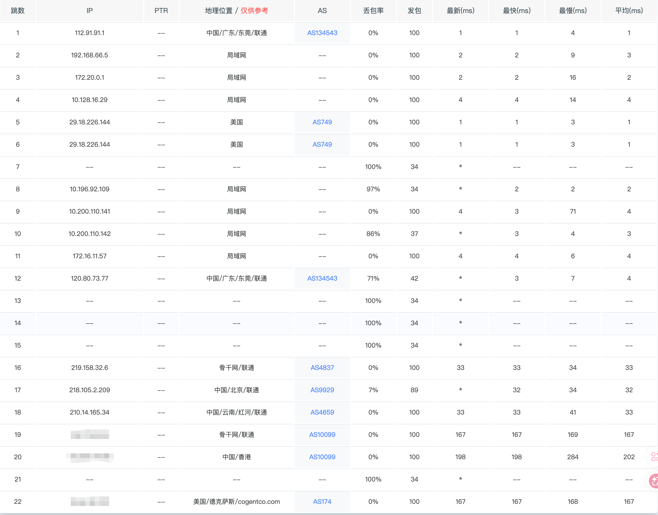Viewport: 658px width, 515px height.
Task: Select IP cell 10.200.110.141
Action: (x=89, y=211)
